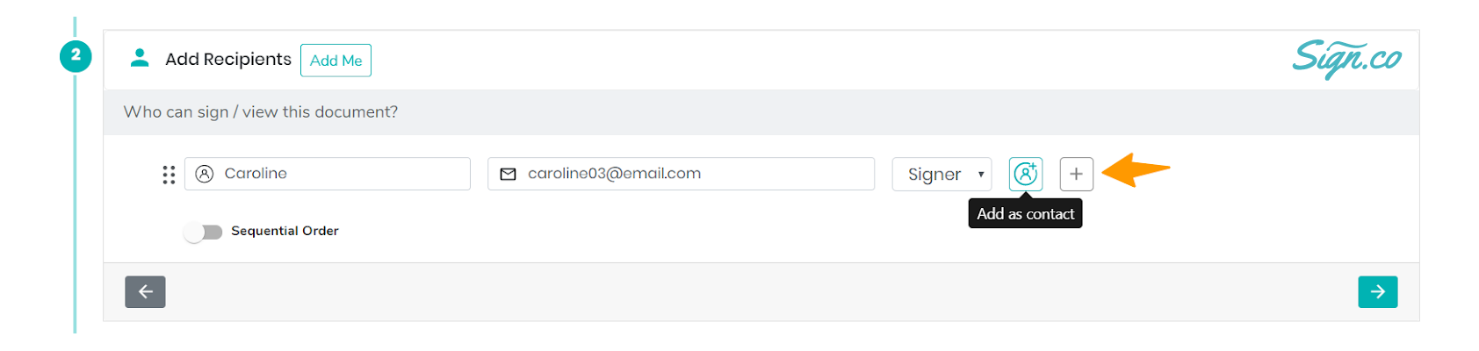1479x351 pixels.
Task: Focus the Caroline name input field
Action: pos(328,174)
